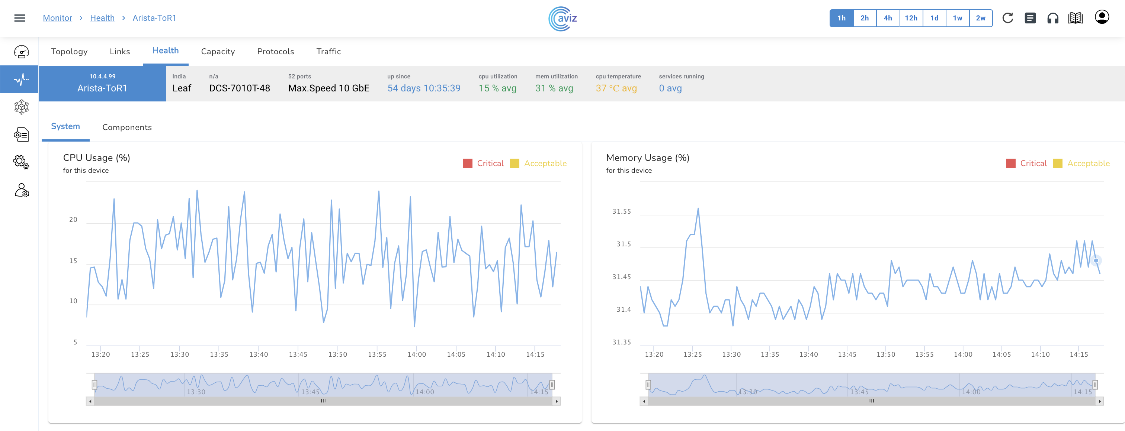
Task: Click left handle of CPU range slider
Action: [x=94, y=384]
